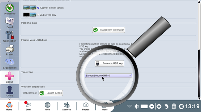Open the Web browser app
This screenshot has height=112, width=201.
[x=47, y=106]
